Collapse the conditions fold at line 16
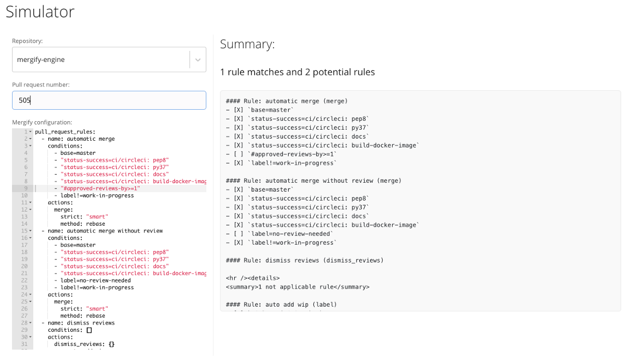 tap(30, 238)
